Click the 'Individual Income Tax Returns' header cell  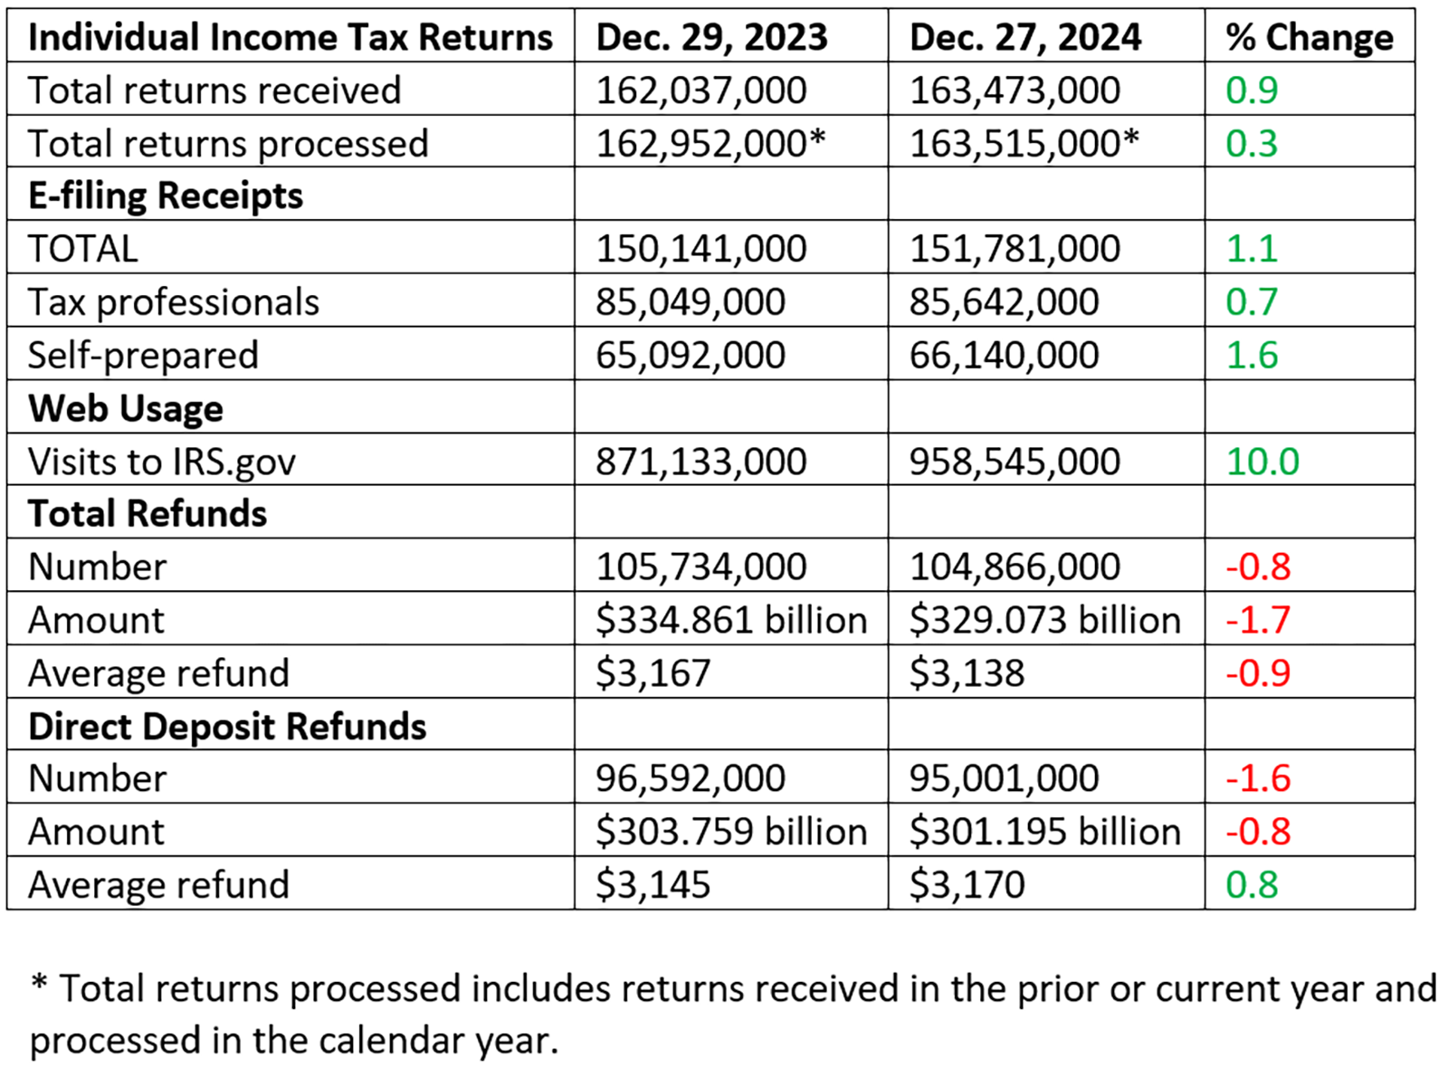click(x=290, y=38)
